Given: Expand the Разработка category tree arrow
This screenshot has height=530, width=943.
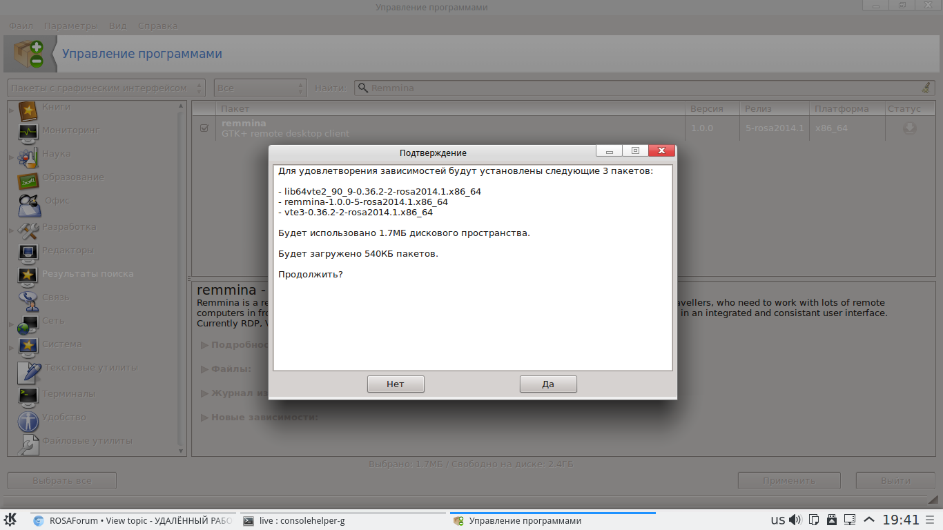Looking at the screenshot, I should coord(11,230).
